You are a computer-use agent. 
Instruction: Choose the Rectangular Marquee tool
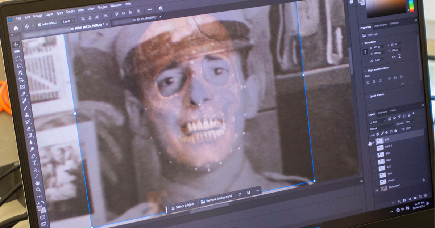point(18,59)
